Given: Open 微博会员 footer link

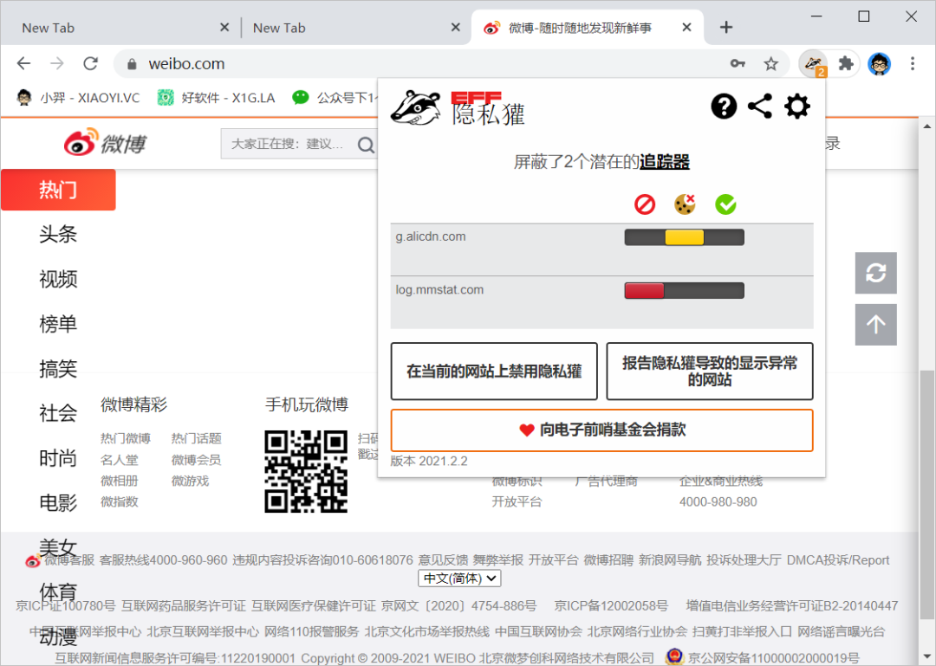Looking at the screenshot, I should (197, 460).
